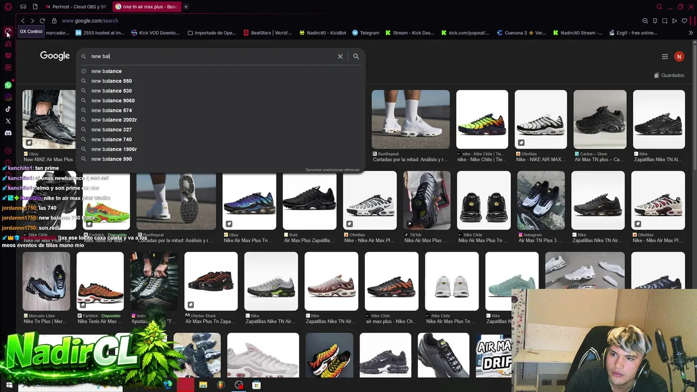Open Windows Start menu

[9, 385]
